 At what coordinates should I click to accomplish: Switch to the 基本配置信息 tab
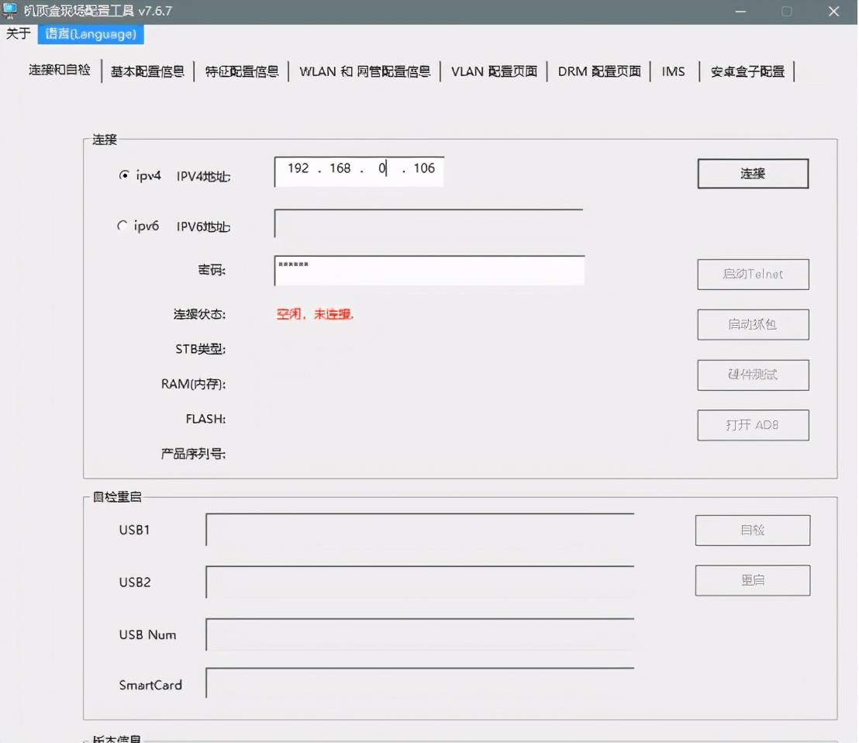tap(147, 72)
